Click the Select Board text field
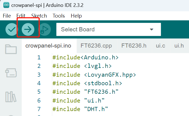 pos(109,29)
